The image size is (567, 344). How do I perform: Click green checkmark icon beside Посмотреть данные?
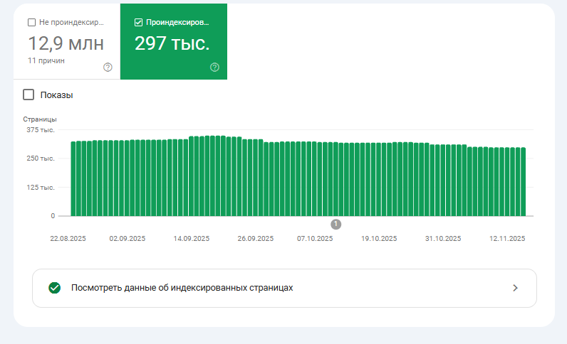point(55,288)
